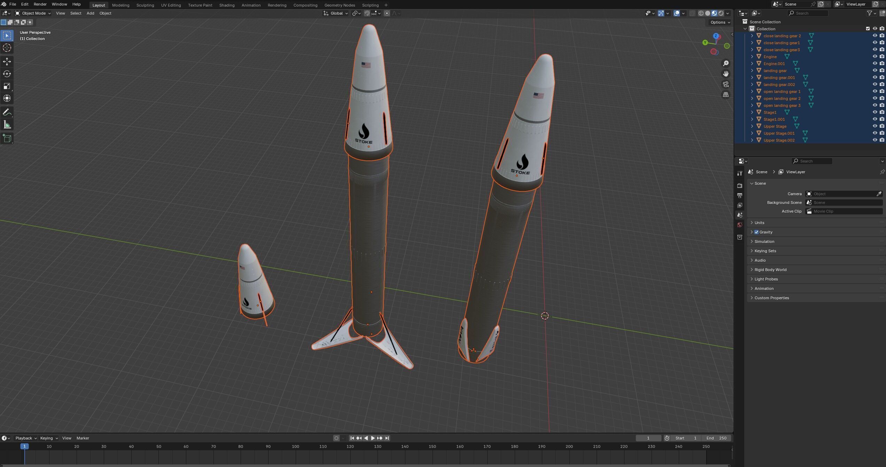Hide the Engine object in outliner

pyautogui.click(x=875, y=56)
